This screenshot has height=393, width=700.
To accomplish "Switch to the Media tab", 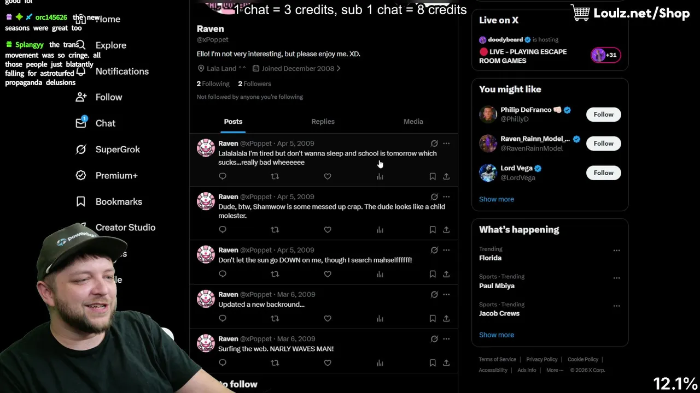I will [x=413, y=122].
